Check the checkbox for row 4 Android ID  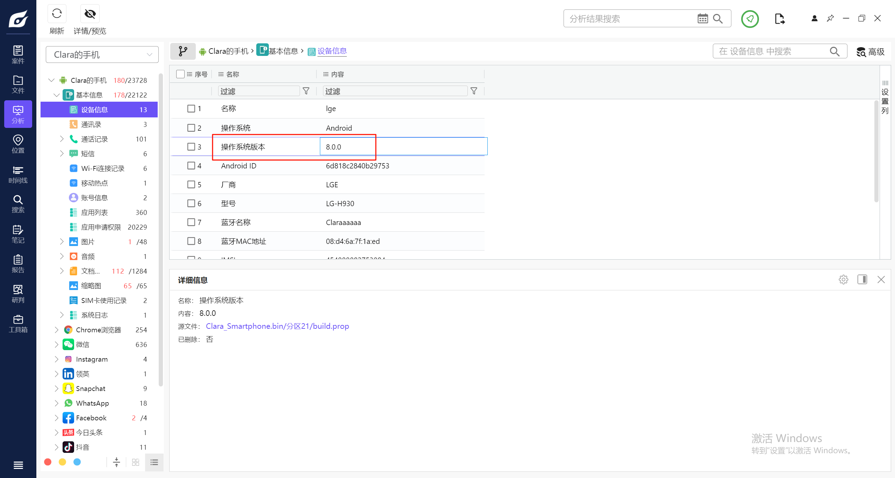(191, 166)
